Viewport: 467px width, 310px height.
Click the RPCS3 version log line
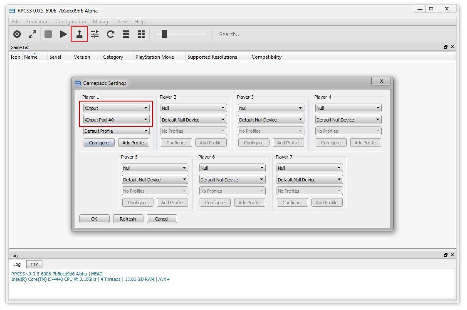[x=57, y=274]
